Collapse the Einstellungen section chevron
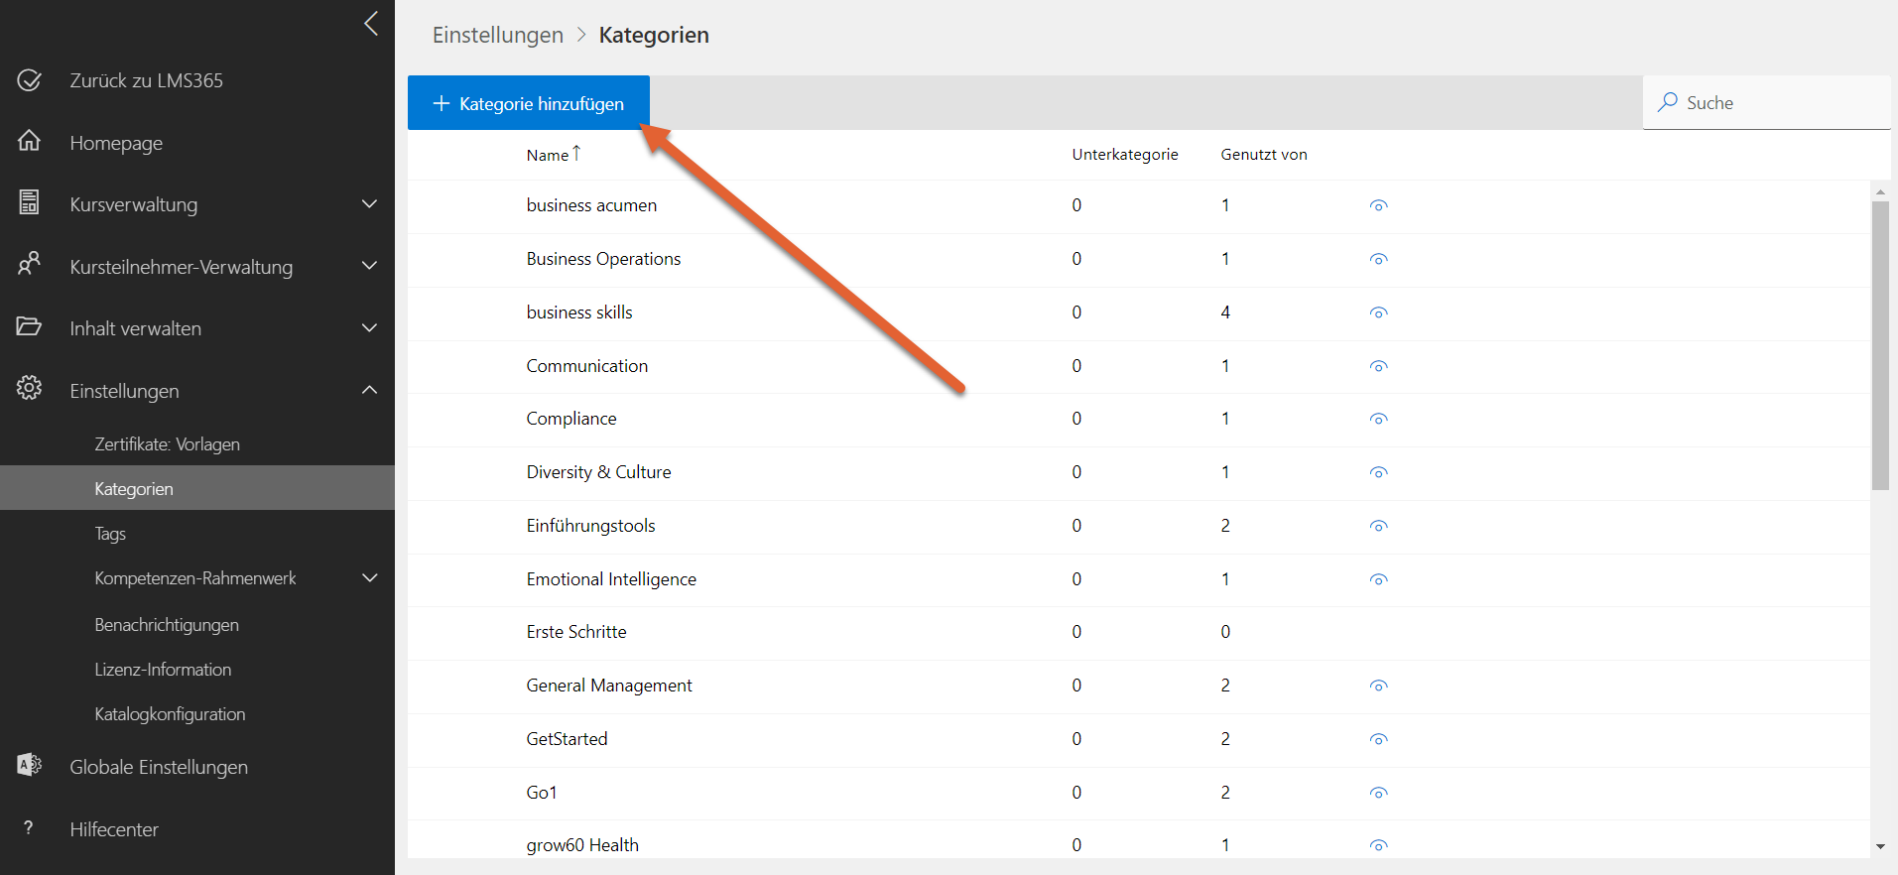Screen dimensions: 1898x875 tap(370, 390)
